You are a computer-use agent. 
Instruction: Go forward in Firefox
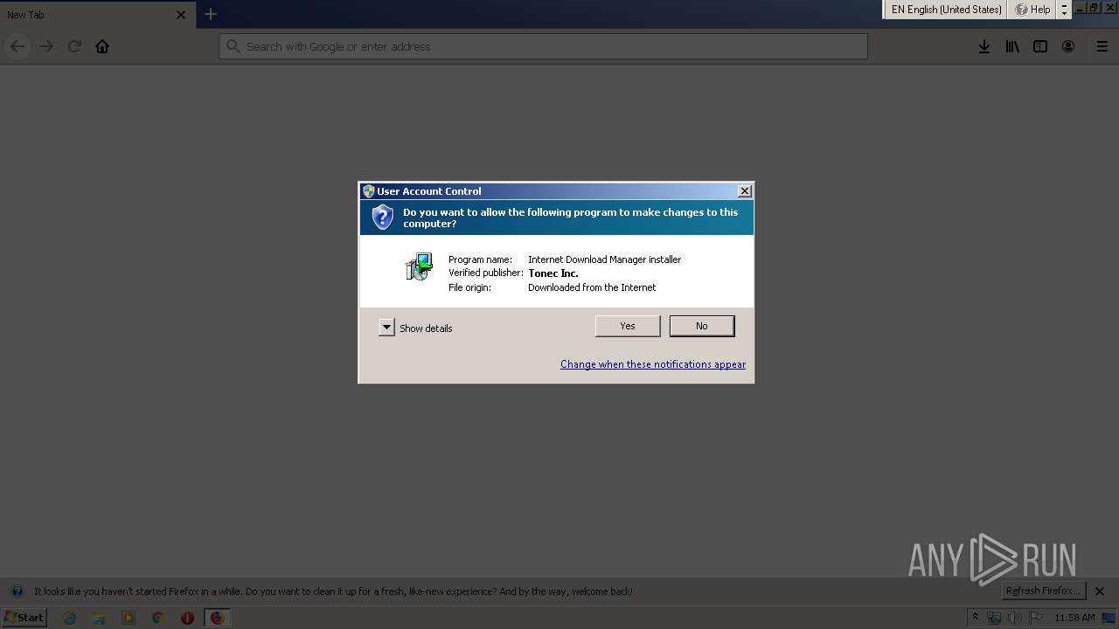tap(46, 46)
